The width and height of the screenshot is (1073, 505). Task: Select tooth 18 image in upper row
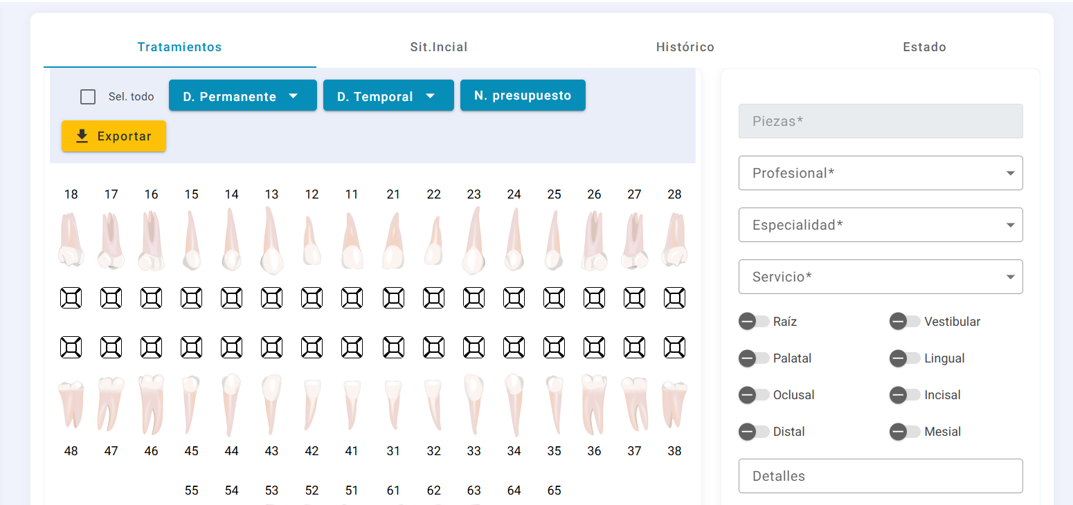71,239
